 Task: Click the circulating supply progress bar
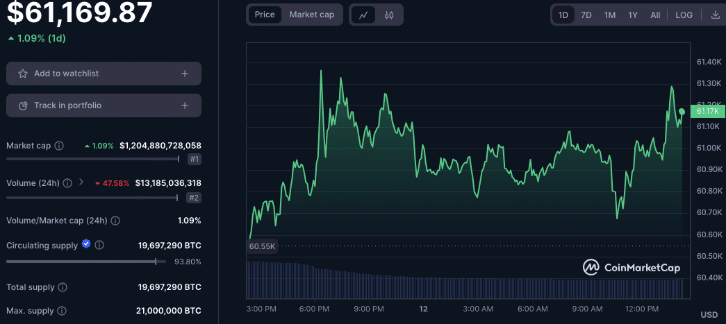81,262
